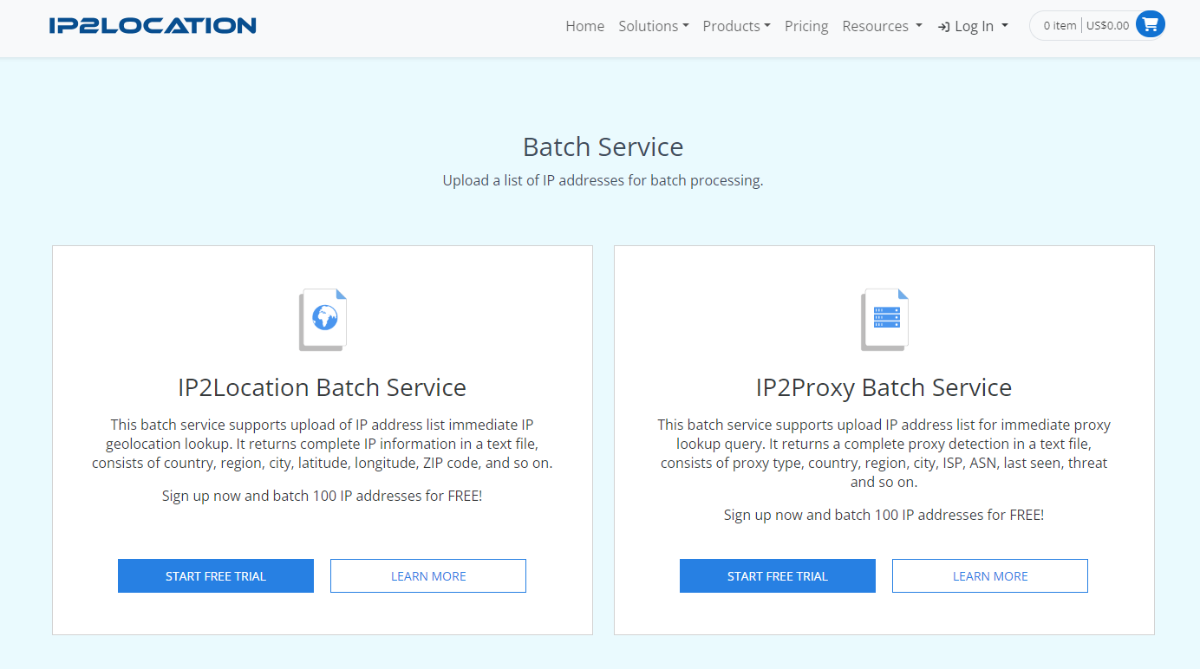1200x669 pixels.
Task: Click the IP2Proxy card's free 100 IPs text
Action: click(x=884, y=515)
